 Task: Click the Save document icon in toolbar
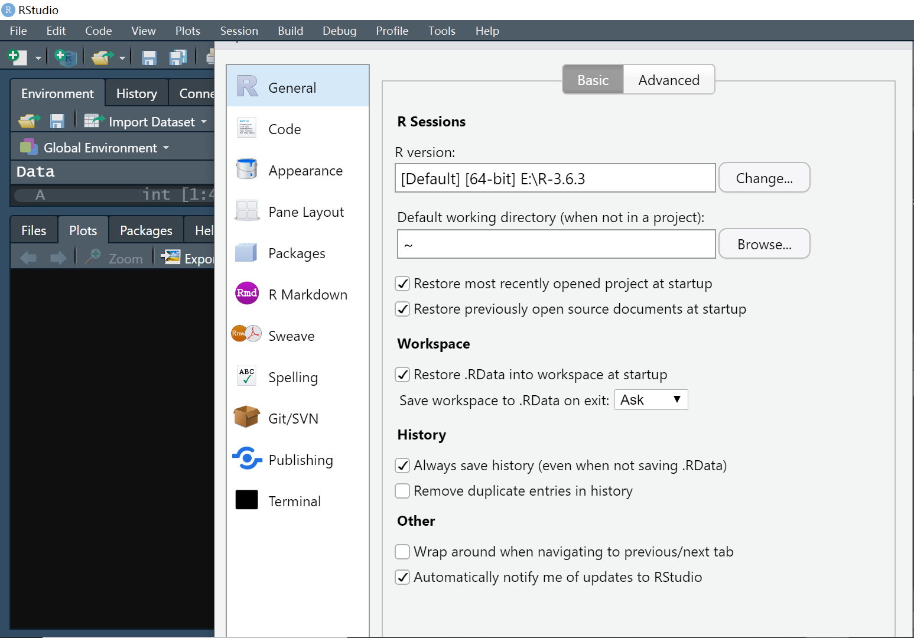[x=149, y=57]
